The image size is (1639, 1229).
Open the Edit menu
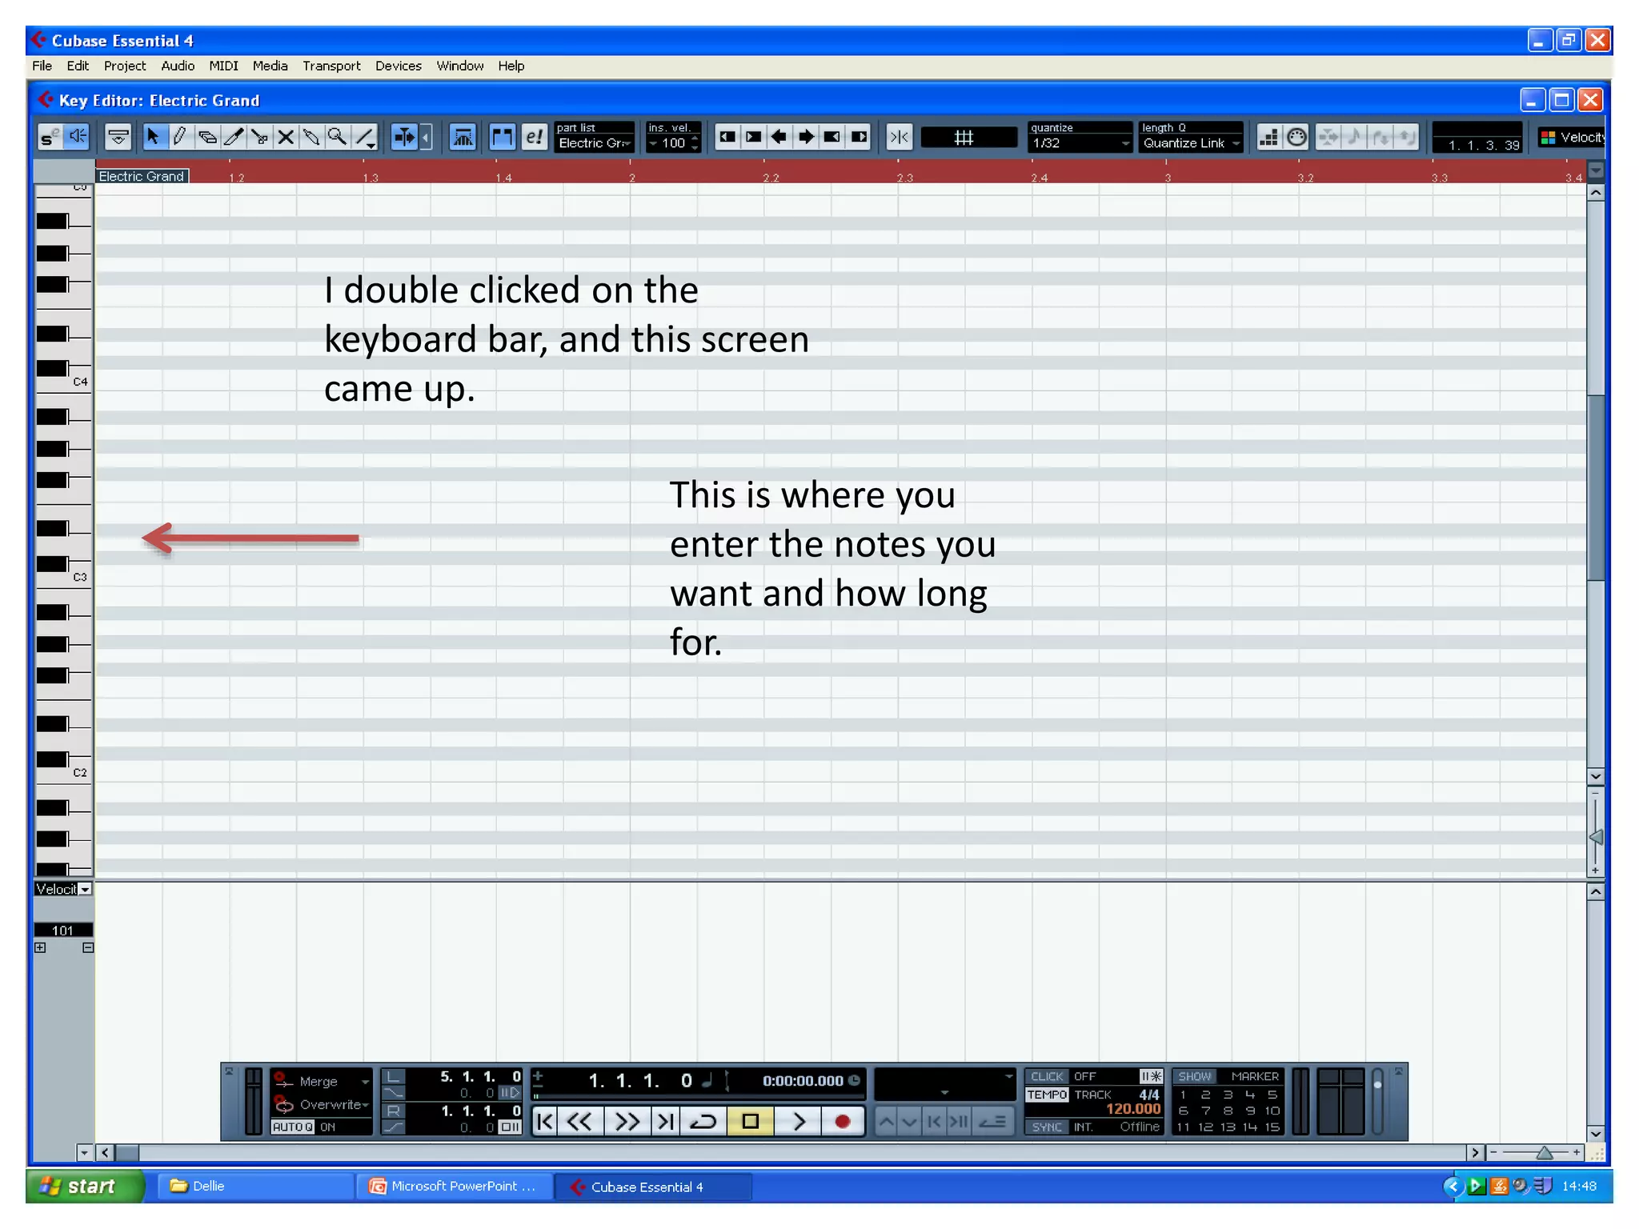tap(78, 66)
